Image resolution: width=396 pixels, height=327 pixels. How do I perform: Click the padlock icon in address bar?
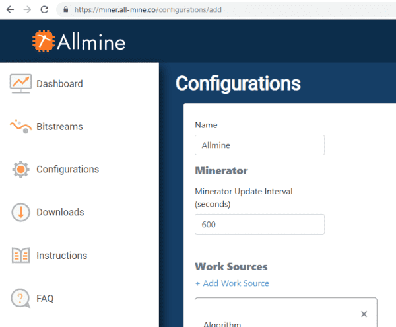pos(65,10)
